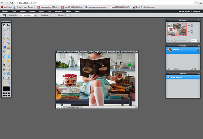The height and width of the screenshot is (139, 203).
Task: Open the Restrição dropdown
Action: 27,15
